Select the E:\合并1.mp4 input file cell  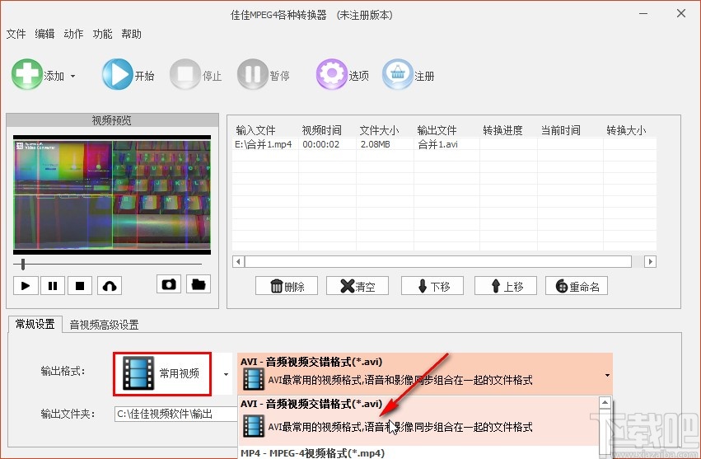click(265, 144)
